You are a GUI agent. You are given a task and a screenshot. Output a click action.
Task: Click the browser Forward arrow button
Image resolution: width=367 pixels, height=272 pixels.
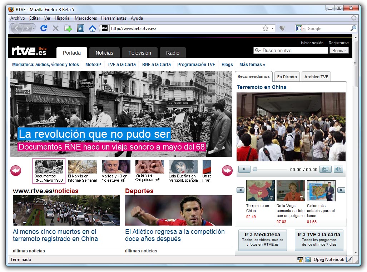click(x=28, y=29)
